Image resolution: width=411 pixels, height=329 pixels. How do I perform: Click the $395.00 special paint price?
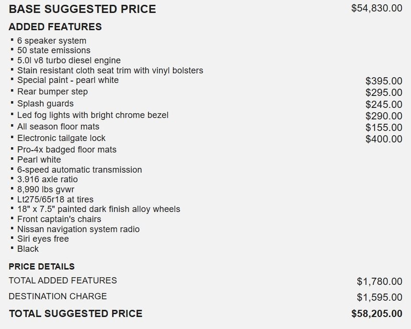(x=384, y=81)
